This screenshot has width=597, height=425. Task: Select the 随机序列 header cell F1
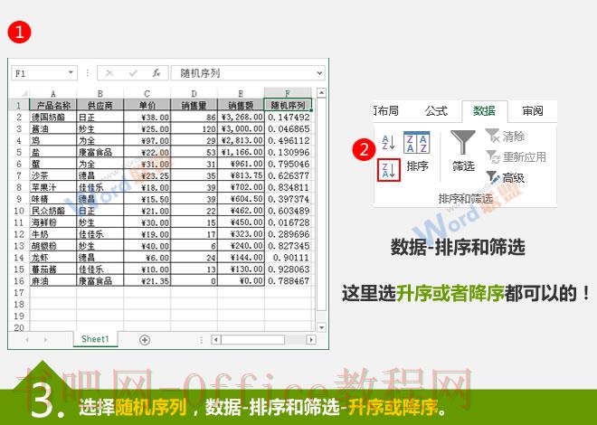(x=288, y=106)
